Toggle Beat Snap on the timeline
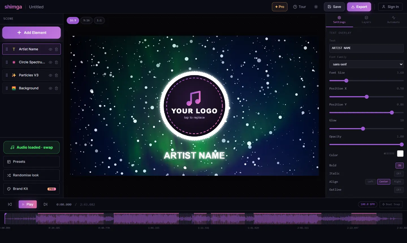This screenshot has width=407, height=243. [391, 204]
